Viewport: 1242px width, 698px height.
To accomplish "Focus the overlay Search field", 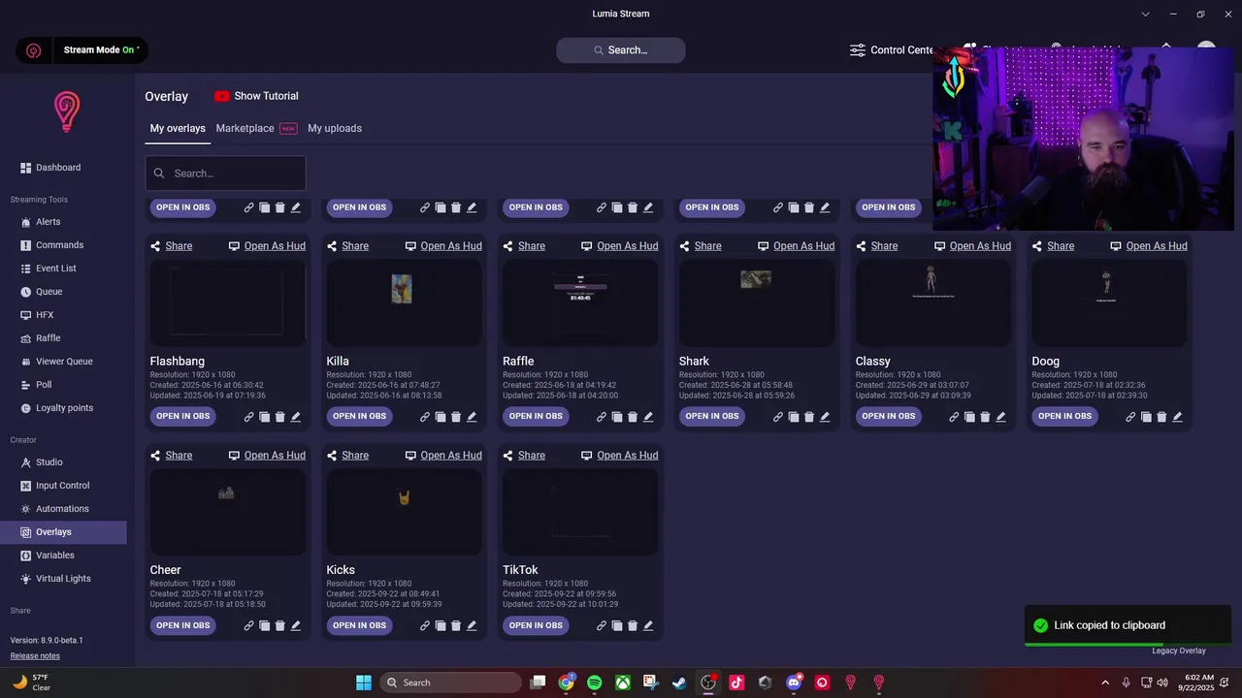I will point(226,174).
